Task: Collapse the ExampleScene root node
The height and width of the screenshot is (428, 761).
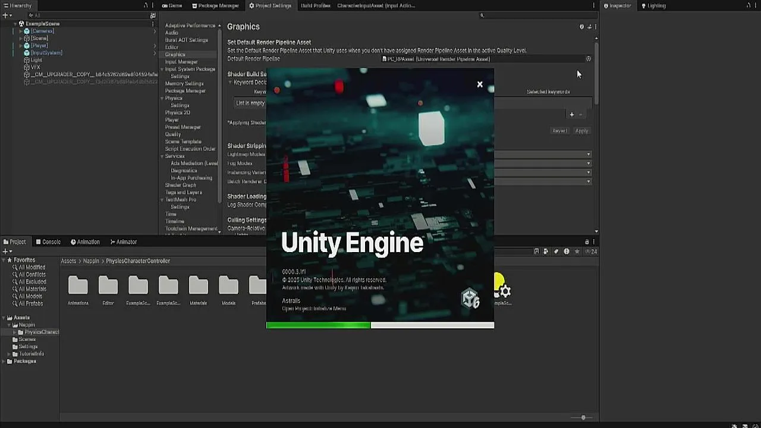Action: tap(15, 24)
